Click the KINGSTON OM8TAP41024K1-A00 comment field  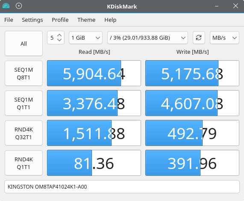click(122, 186)
